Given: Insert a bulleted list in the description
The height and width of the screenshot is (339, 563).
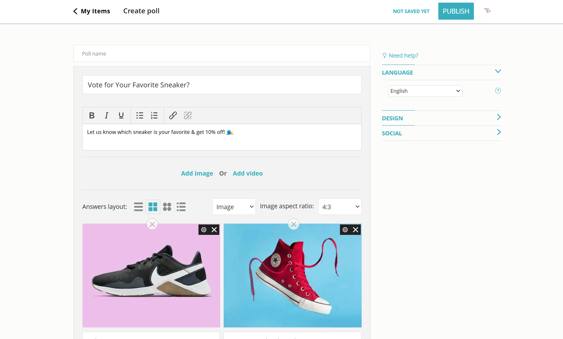Looking at the screenshot, I should pyautogui.click(x=140, y=115).
